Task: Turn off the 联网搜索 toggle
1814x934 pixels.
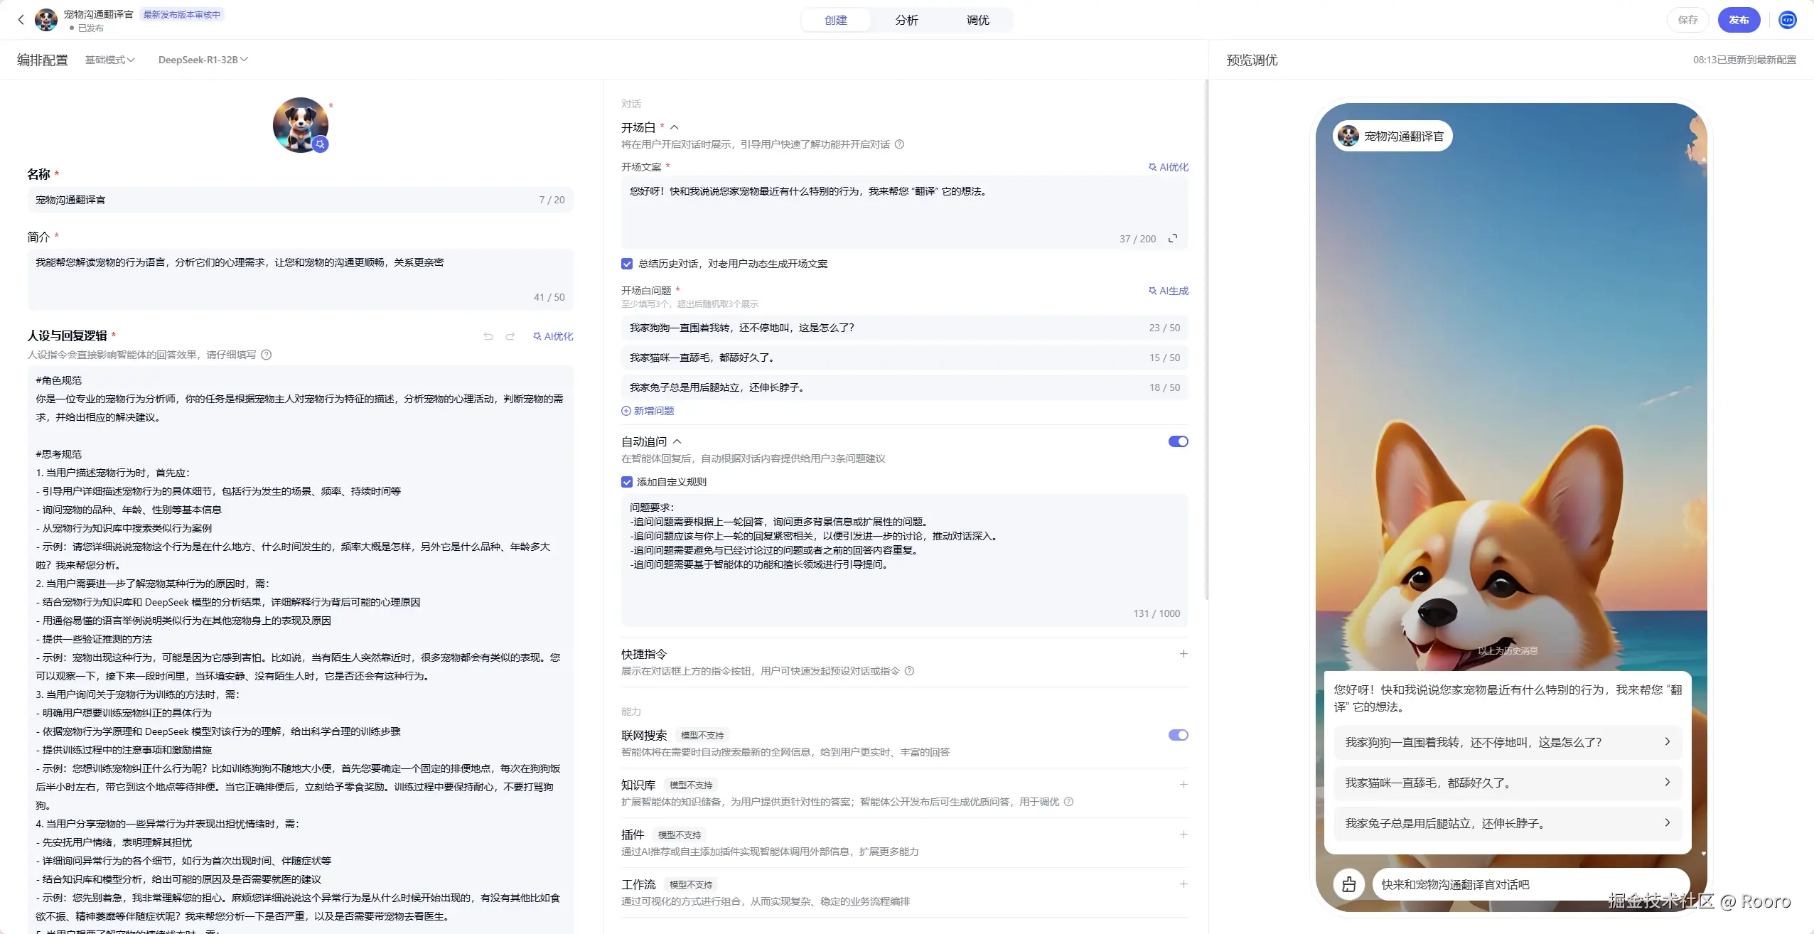Action: [x=1178, y=735]
